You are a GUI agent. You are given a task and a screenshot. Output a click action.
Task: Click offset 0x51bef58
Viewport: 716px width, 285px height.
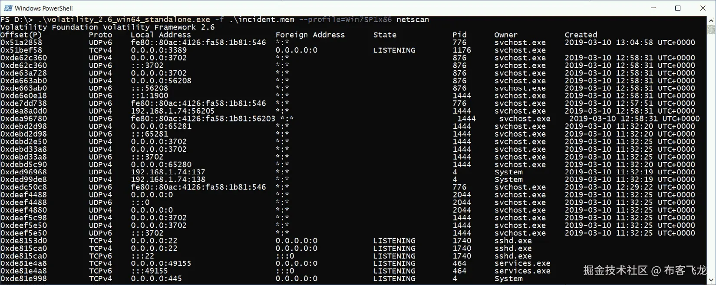point(21,50)
